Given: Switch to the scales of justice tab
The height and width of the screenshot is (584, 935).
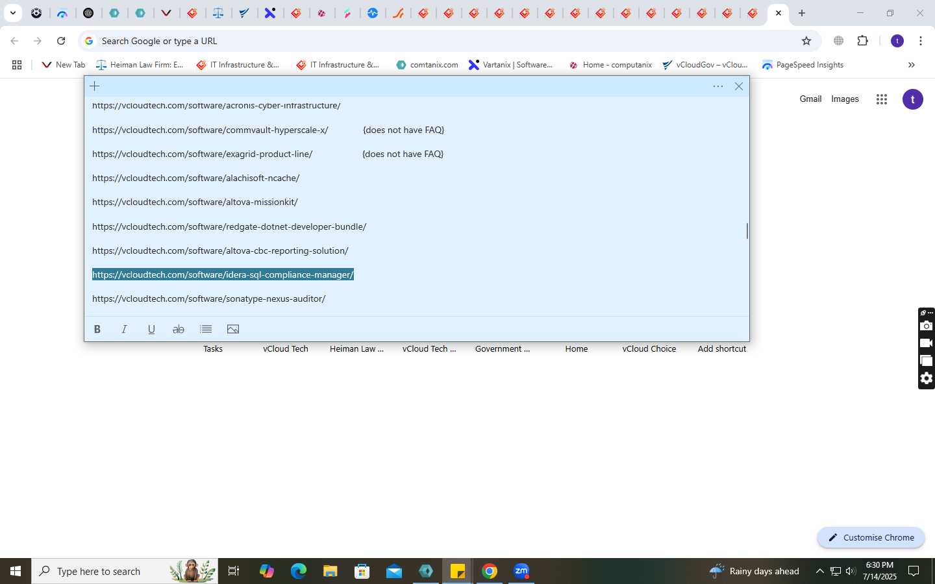Looking at the screenshot, I should coord(218,13).
